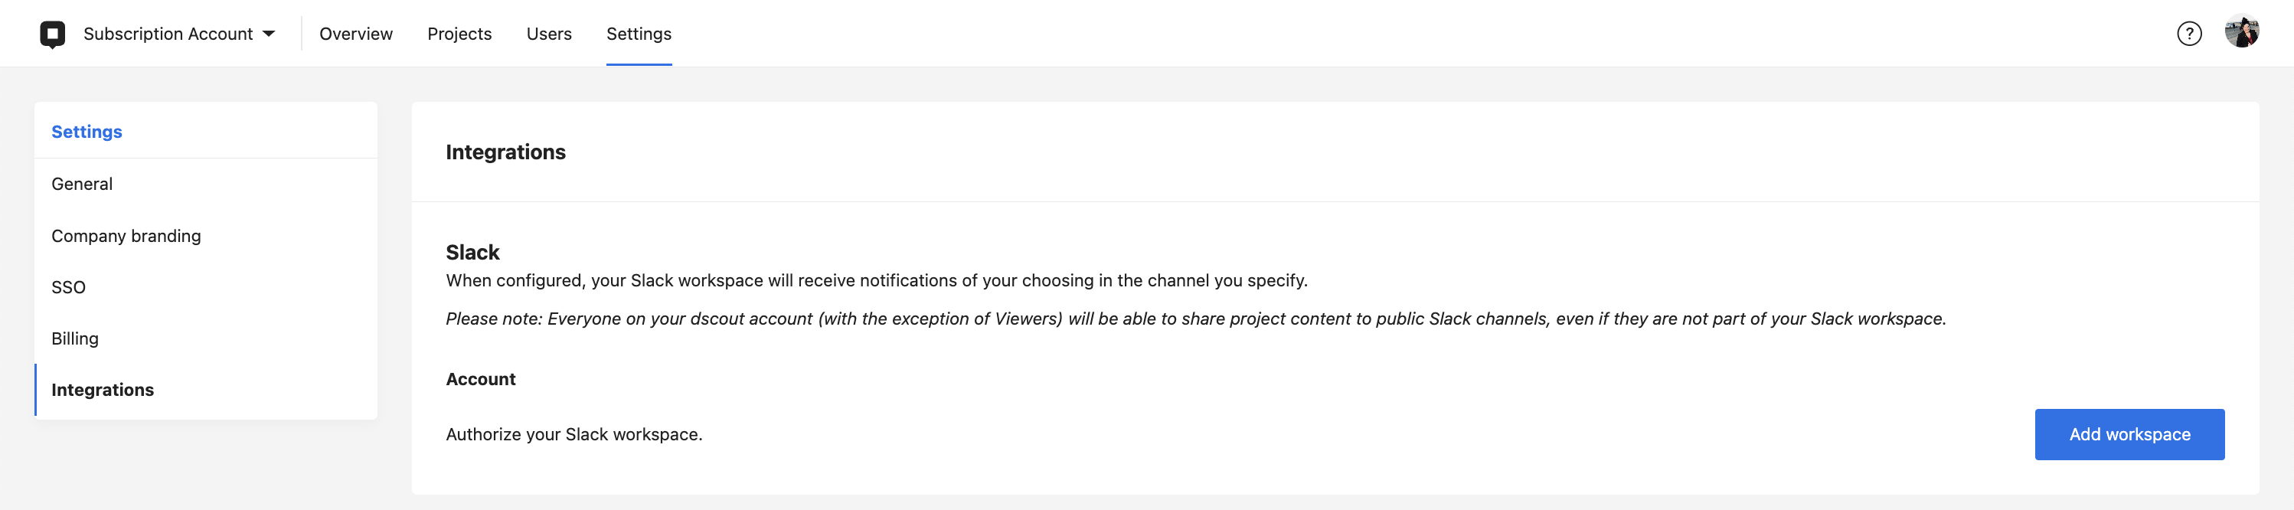Click the dscout logo icon
2294x510 pixels.
tap(53, 34)
